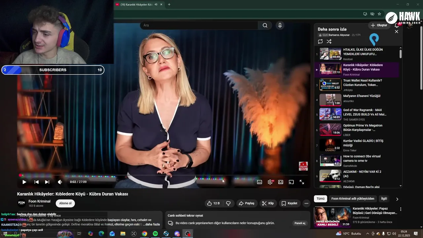Open YouTube notifications bell
The image size is (423, 238).
397,25
